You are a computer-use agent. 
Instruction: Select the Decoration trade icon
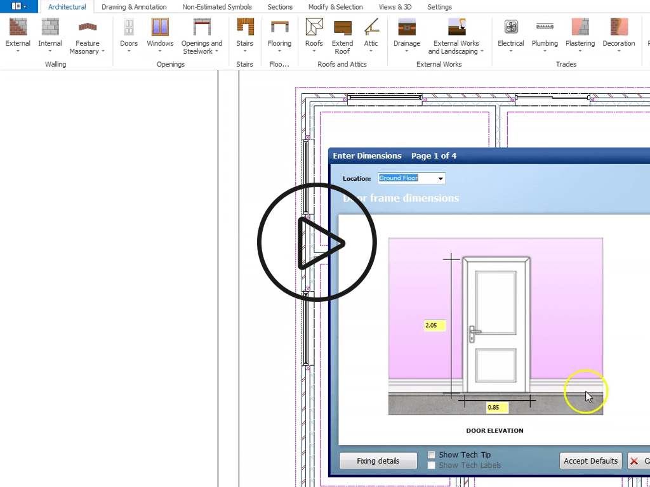619,27
